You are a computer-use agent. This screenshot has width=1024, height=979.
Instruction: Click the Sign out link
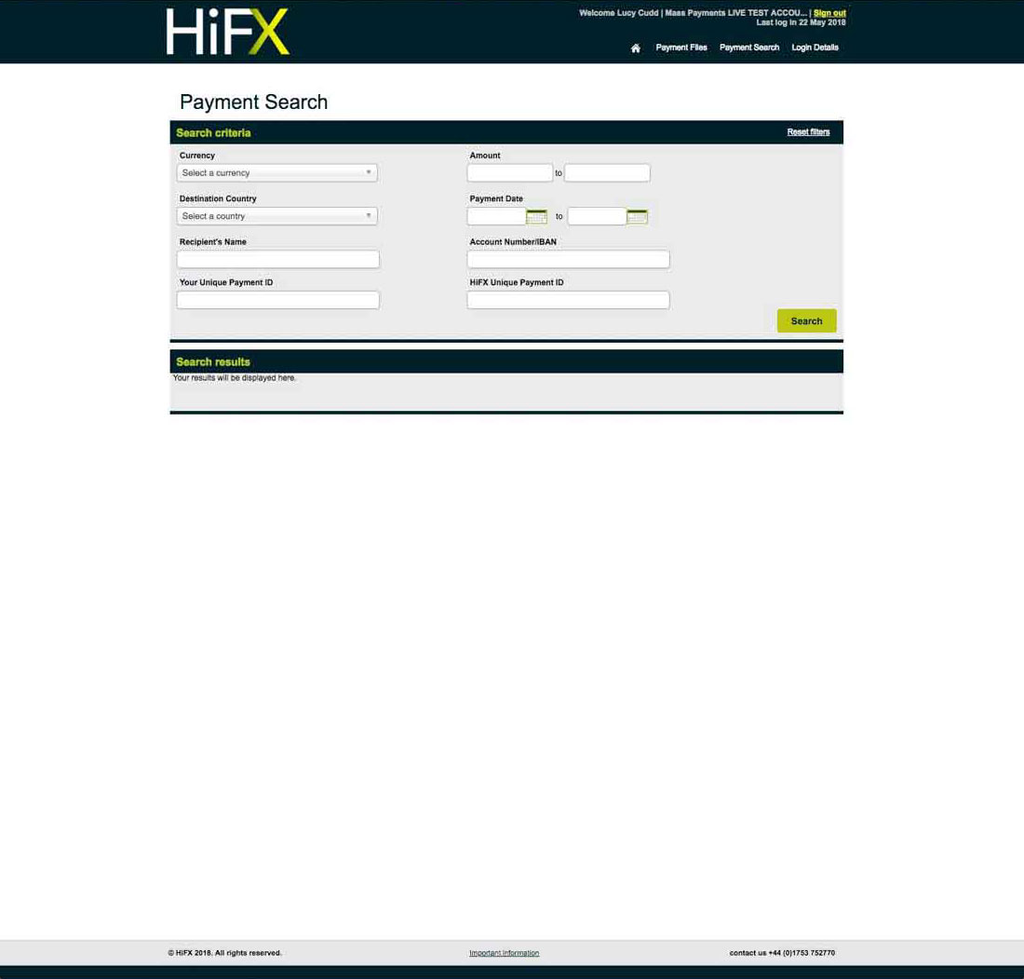[829, 13]
